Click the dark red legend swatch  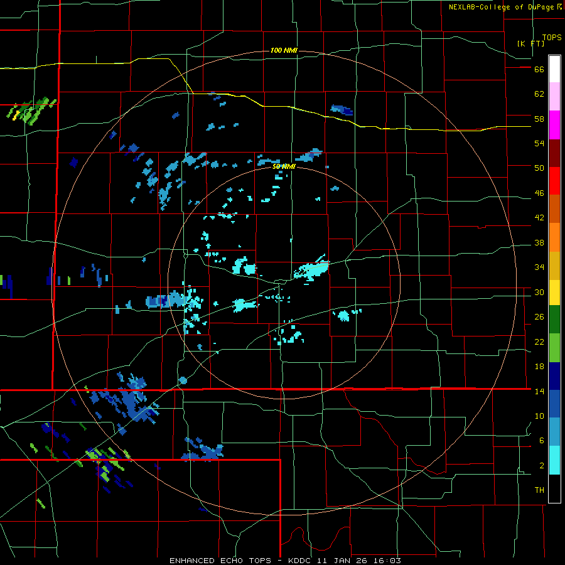pyautogui.click(x=554, y=153)
